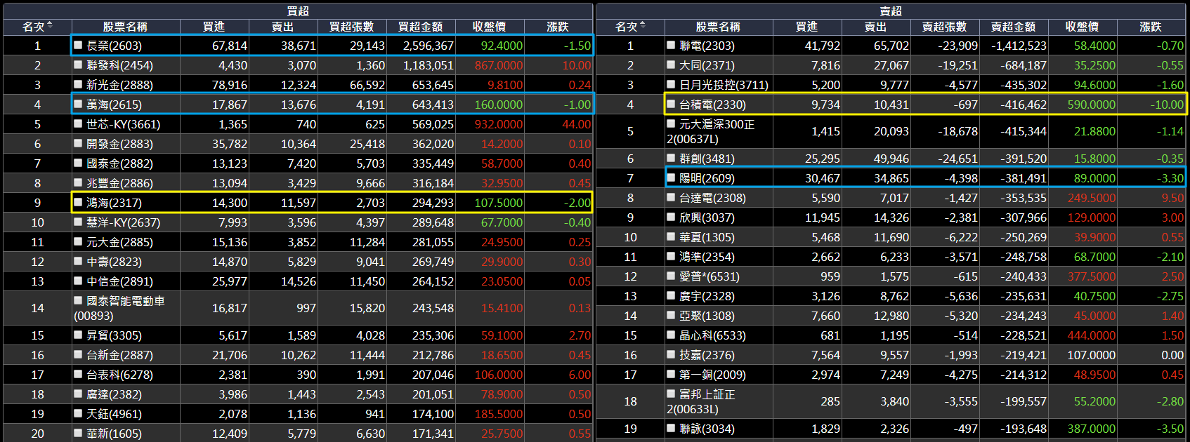Viewport: 1190px width, 442px height.
Task: Open the 華夏(1305) stock name
Action: pos(707,237)
